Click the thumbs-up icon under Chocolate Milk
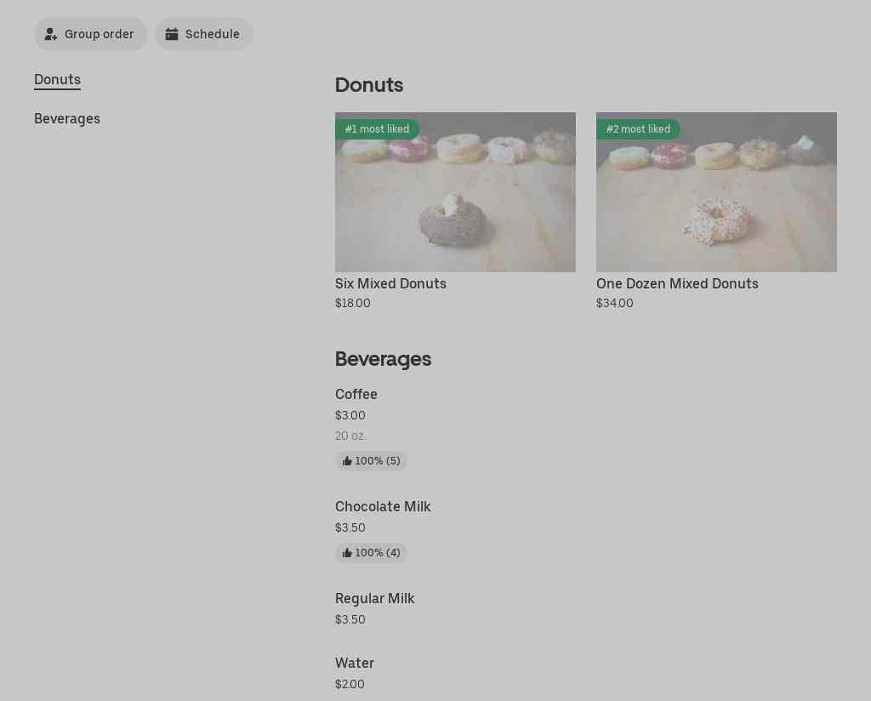The height and width of the screenshot is (701, 871). coord(347,553)
